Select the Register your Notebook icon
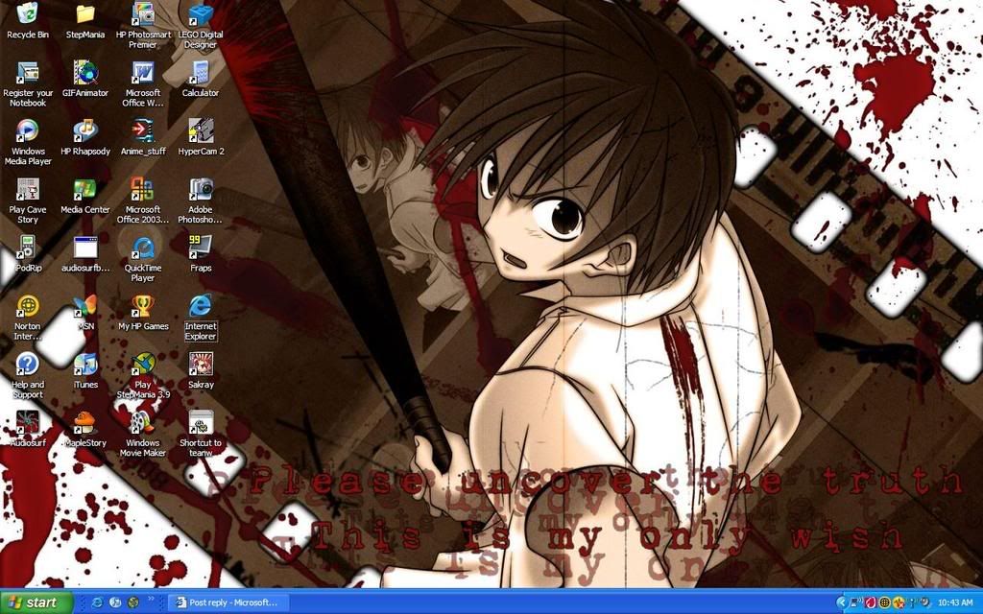Viewport: 983px width, 614px height. [28, 84]
